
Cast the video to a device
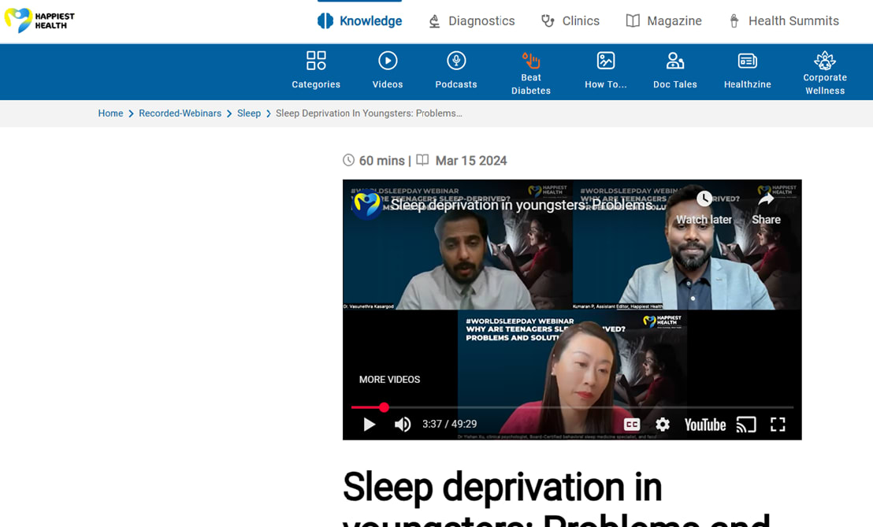tap(745, 425)
